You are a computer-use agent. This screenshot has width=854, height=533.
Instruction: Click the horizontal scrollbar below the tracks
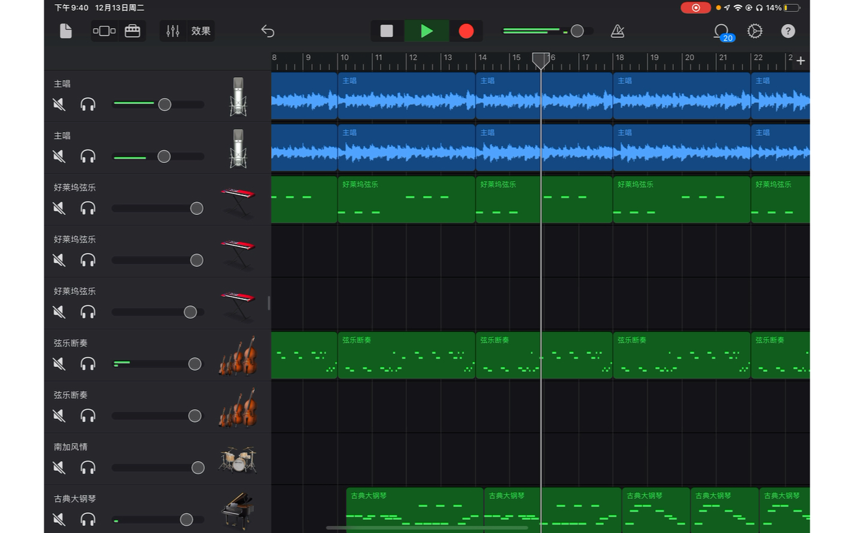click(427, 528)
